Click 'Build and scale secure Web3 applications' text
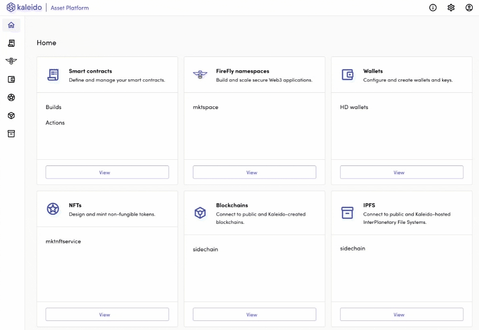The image size is (479, 330). tap(264, 80)
